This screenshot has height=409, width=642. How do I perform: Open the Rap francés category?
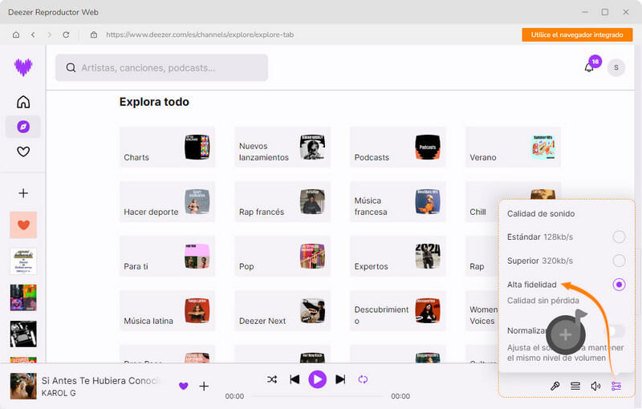[x=282, y=201]
